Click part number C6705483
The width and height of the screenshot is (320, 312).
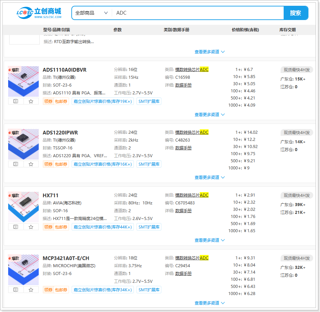coord(185,203)
